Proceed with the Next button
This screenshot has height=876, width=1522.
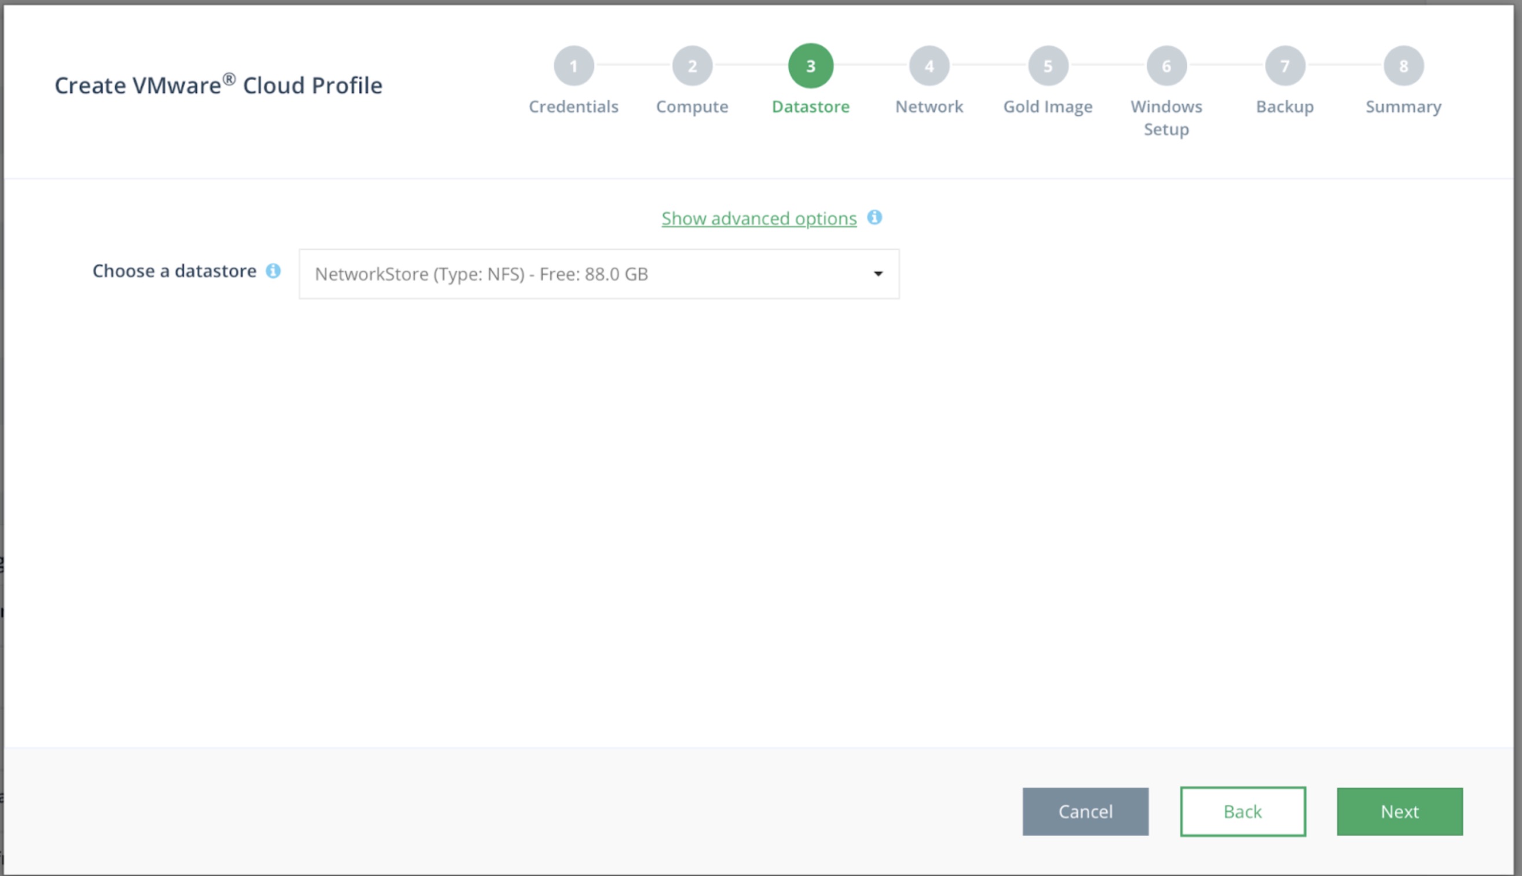tap(1399, 811)
